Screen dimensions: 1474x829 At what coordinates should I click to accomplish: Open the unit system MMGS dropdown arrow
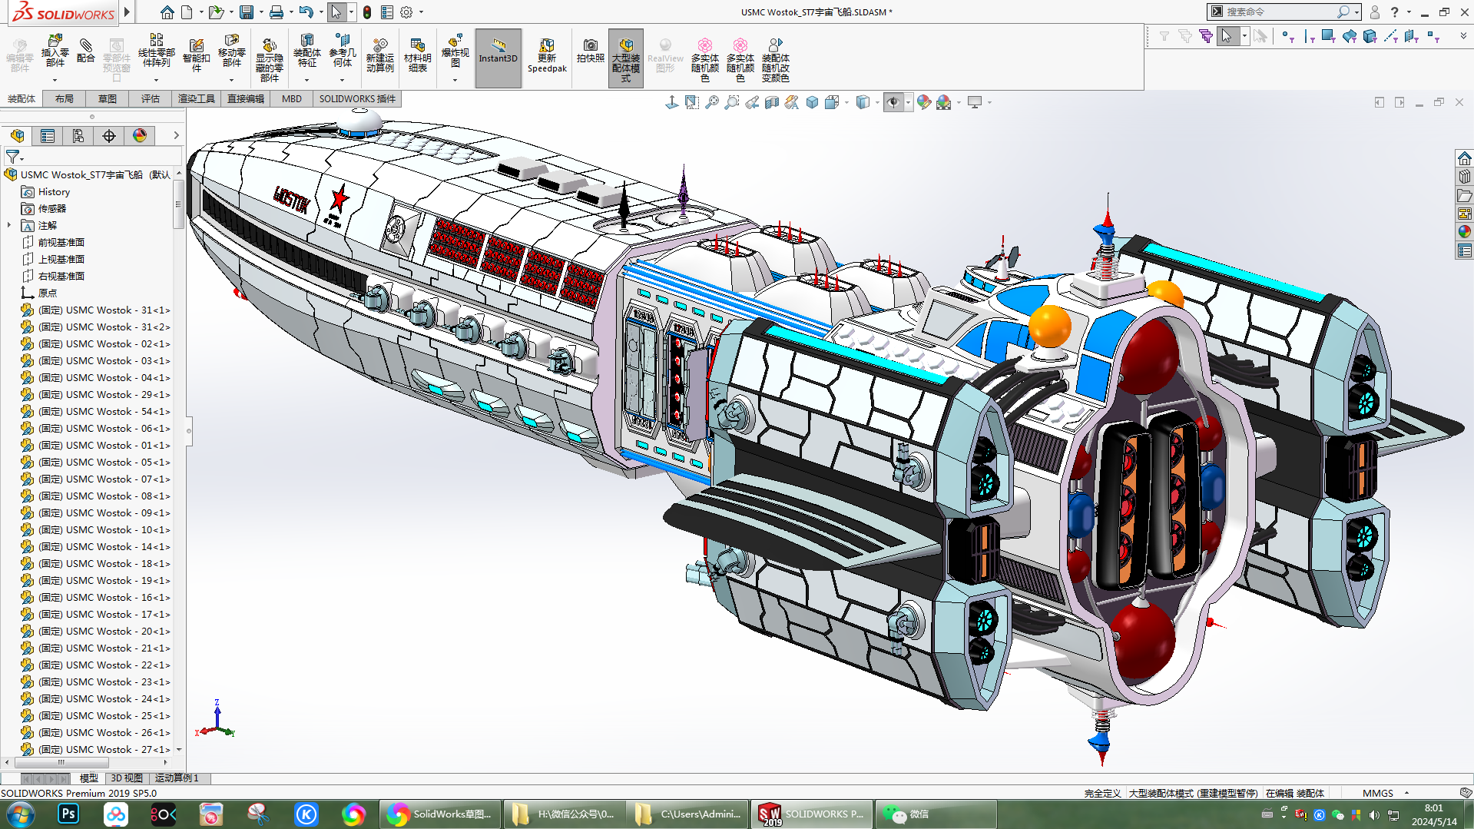tap(1407, 793)
